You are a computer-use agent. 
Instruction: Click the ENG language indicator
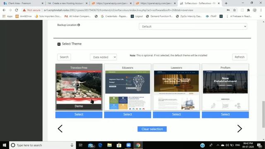pos(238,145)
